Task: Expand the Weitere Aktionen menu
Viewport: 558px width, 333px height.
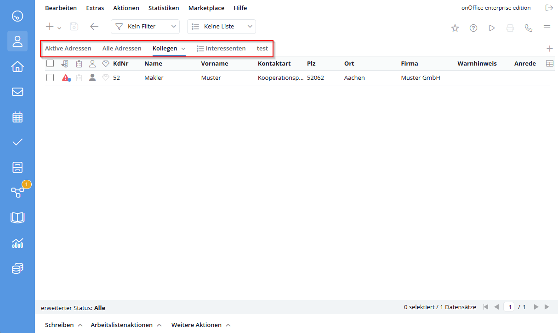Action: [x=201, y=325]
